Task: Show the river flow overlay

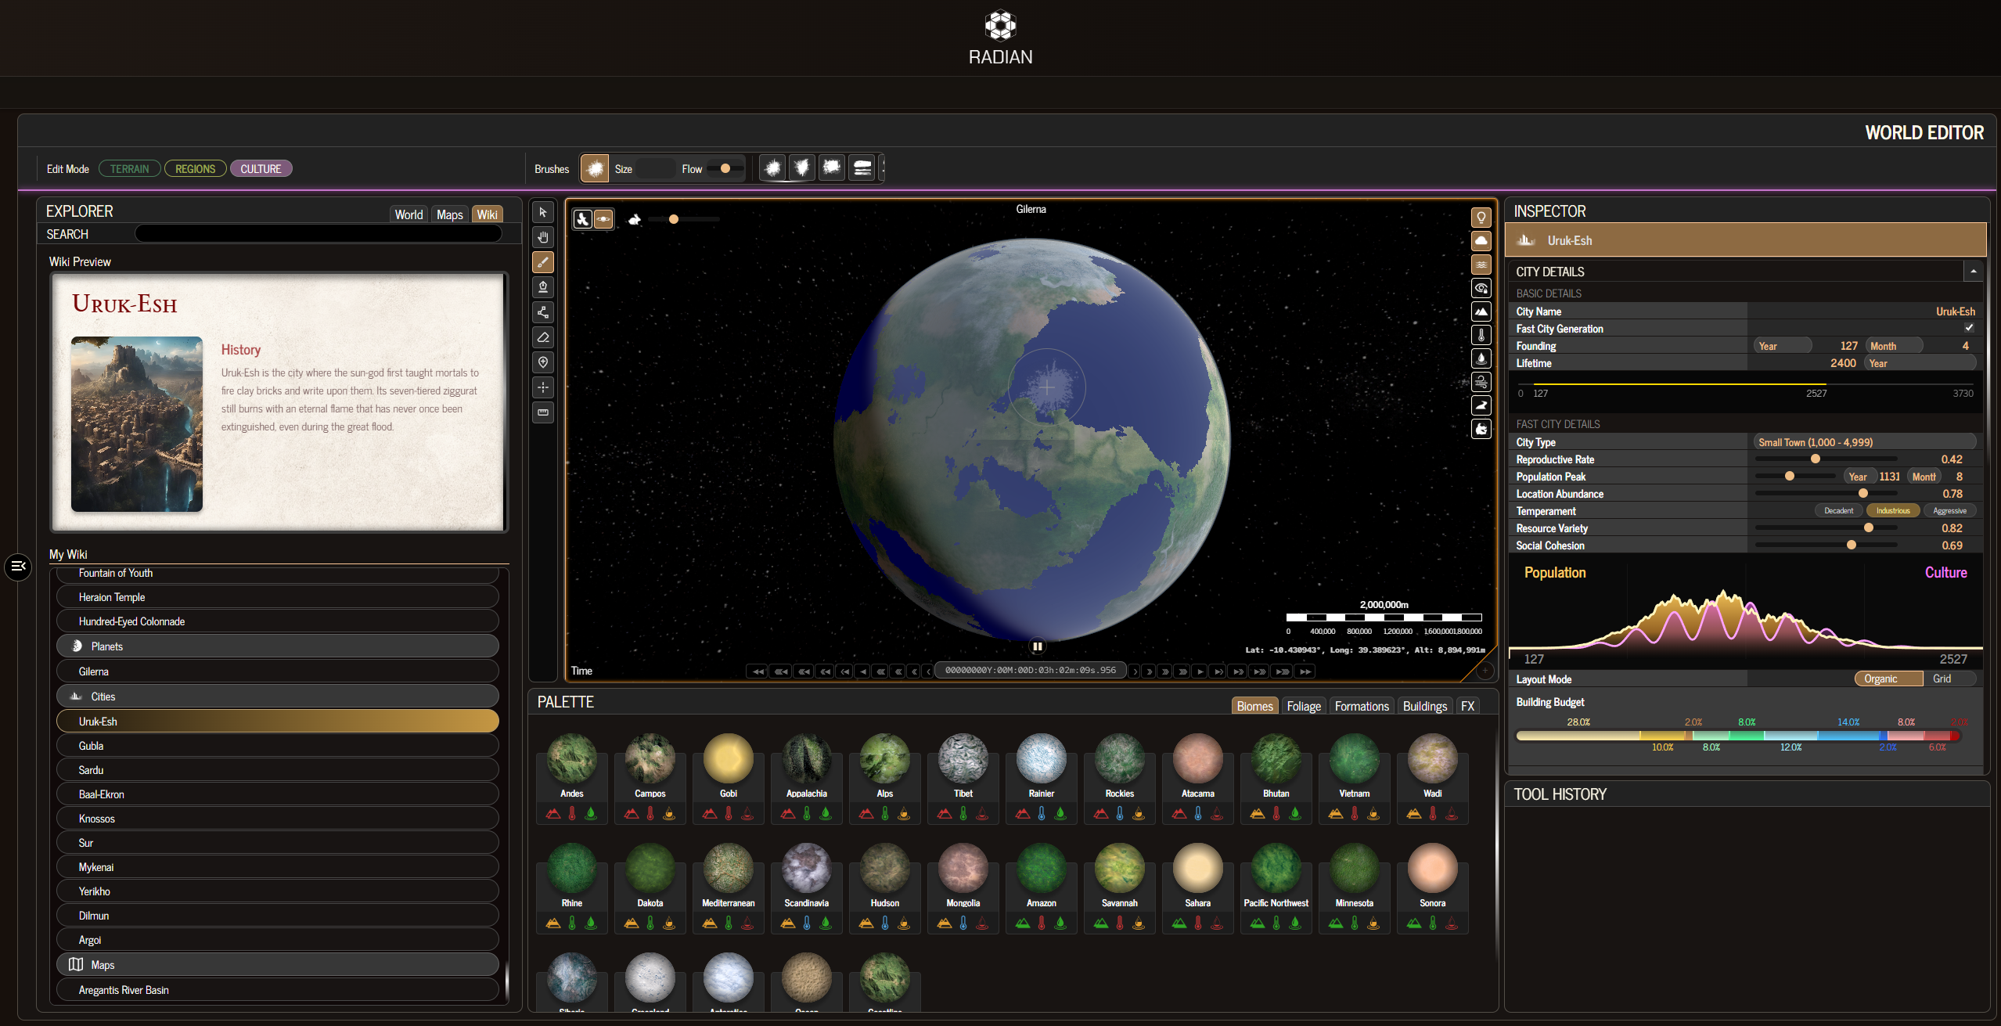Action: click(x=1481, y=405)
